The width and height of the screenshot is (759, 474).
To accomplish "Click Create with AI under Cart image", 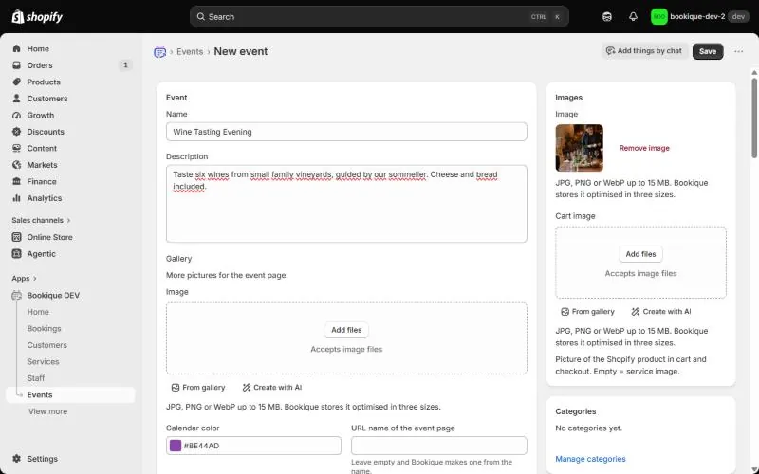I will coord(661,312).
